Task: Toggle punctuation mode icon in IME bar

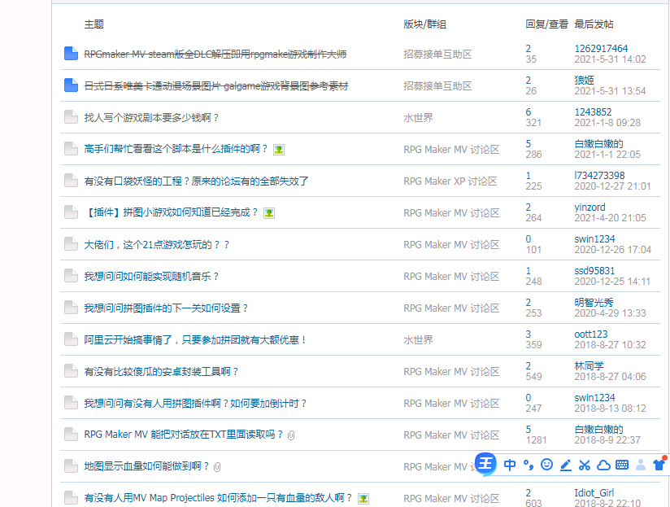Action: (x=529, y=465)
